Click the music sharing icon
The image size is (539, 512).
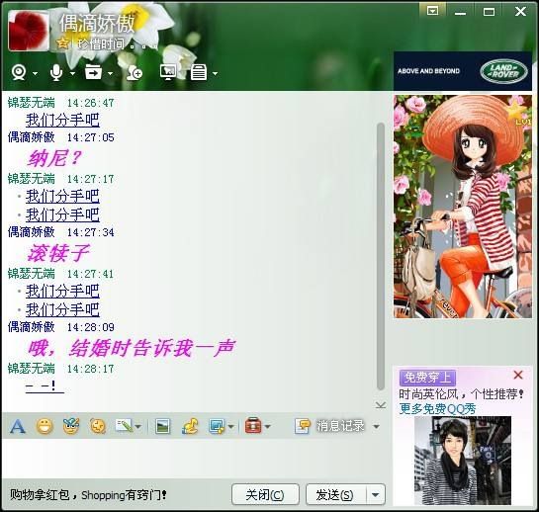pyautogui.click(x=190, y=426)
